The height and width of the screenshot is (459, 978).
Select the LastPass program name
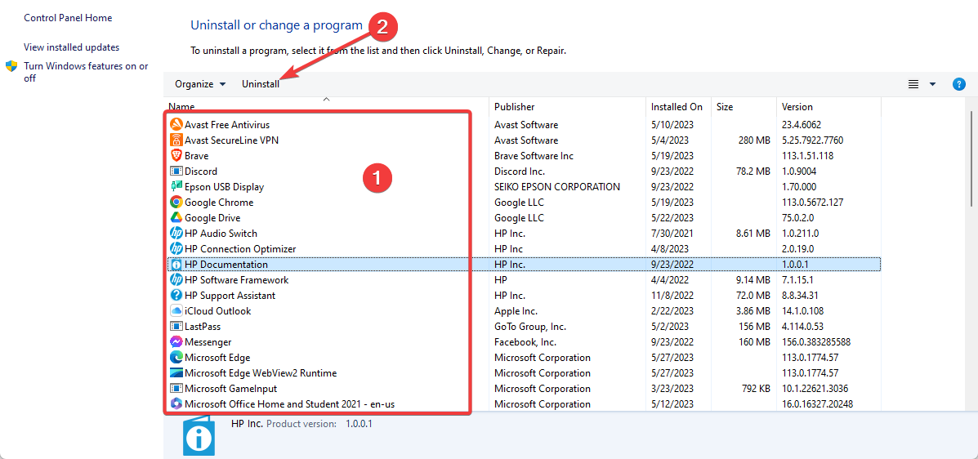(202, 326)
